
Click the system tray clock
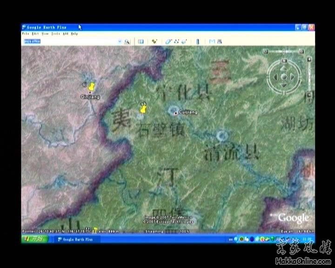[x=307, y=239]
